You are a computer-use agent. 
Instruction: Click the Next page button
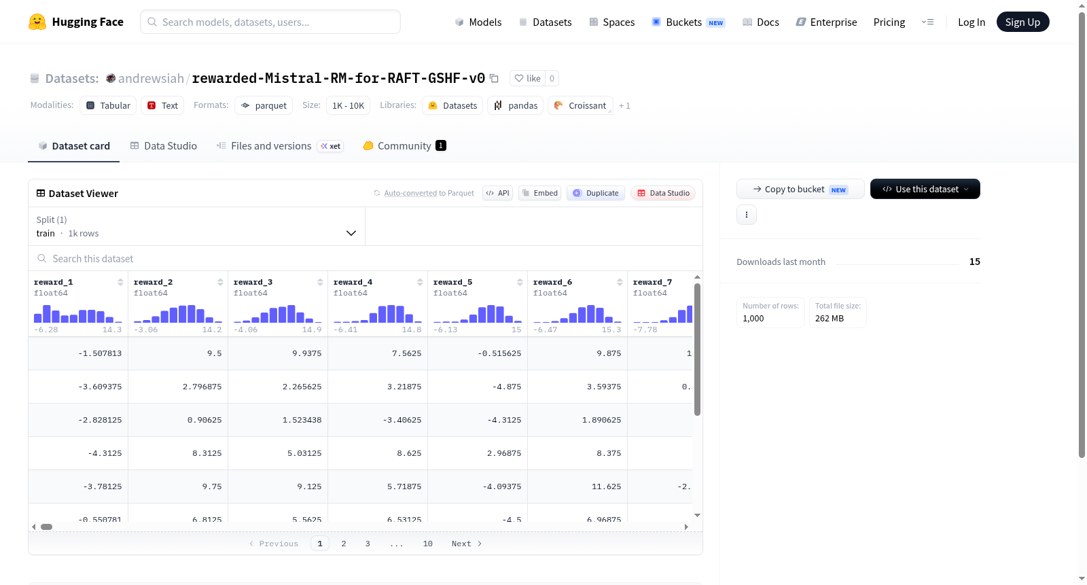coord(467,544)
